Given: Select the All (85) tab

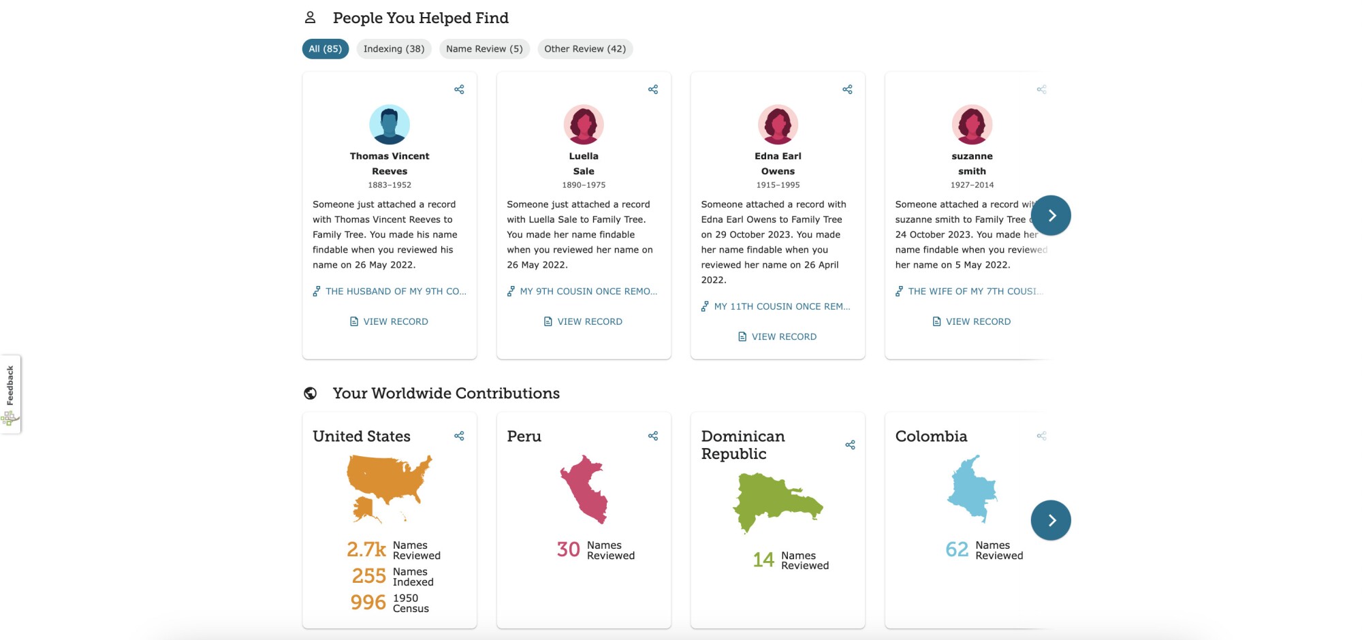Looking at the screenshot, I should pyautogui.click(x=326, y=48).
